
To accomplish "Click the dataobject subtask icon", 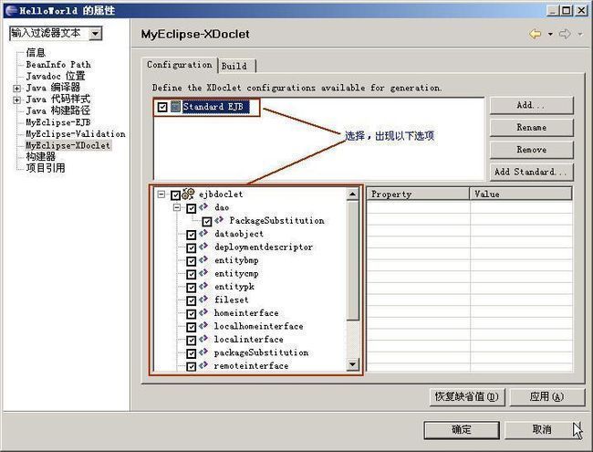I will click(203, 234).
